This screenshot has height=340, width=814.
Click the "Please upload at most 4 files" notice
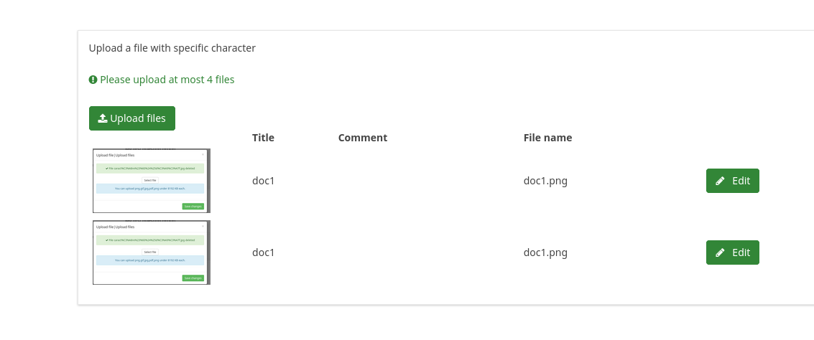click(x=167, y=80)
